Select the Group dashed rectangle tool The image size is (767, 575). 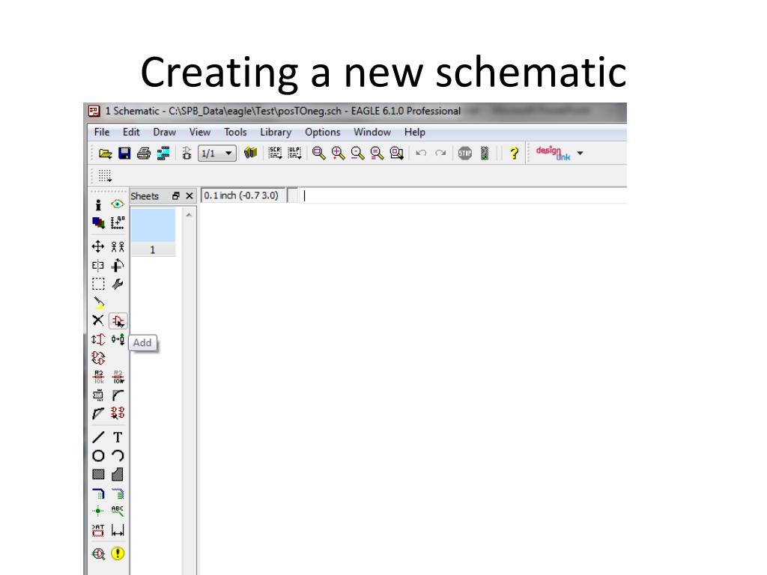click(98, 284)
